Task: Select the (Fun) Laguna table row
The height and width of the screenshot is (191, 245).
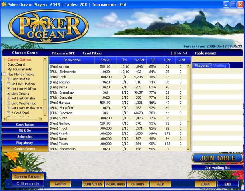Action: click(118, 82)
